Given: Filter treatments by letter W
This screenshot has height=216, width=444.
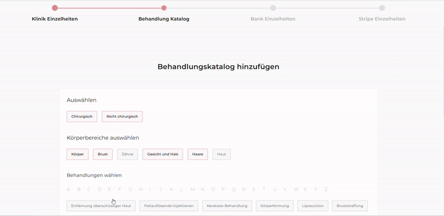Looking at the screenshot, I should (x=296, y=189).
